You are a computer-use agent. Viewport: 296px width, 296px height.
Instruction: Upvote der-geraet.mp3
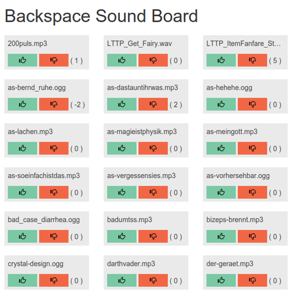tap(221, 280)
